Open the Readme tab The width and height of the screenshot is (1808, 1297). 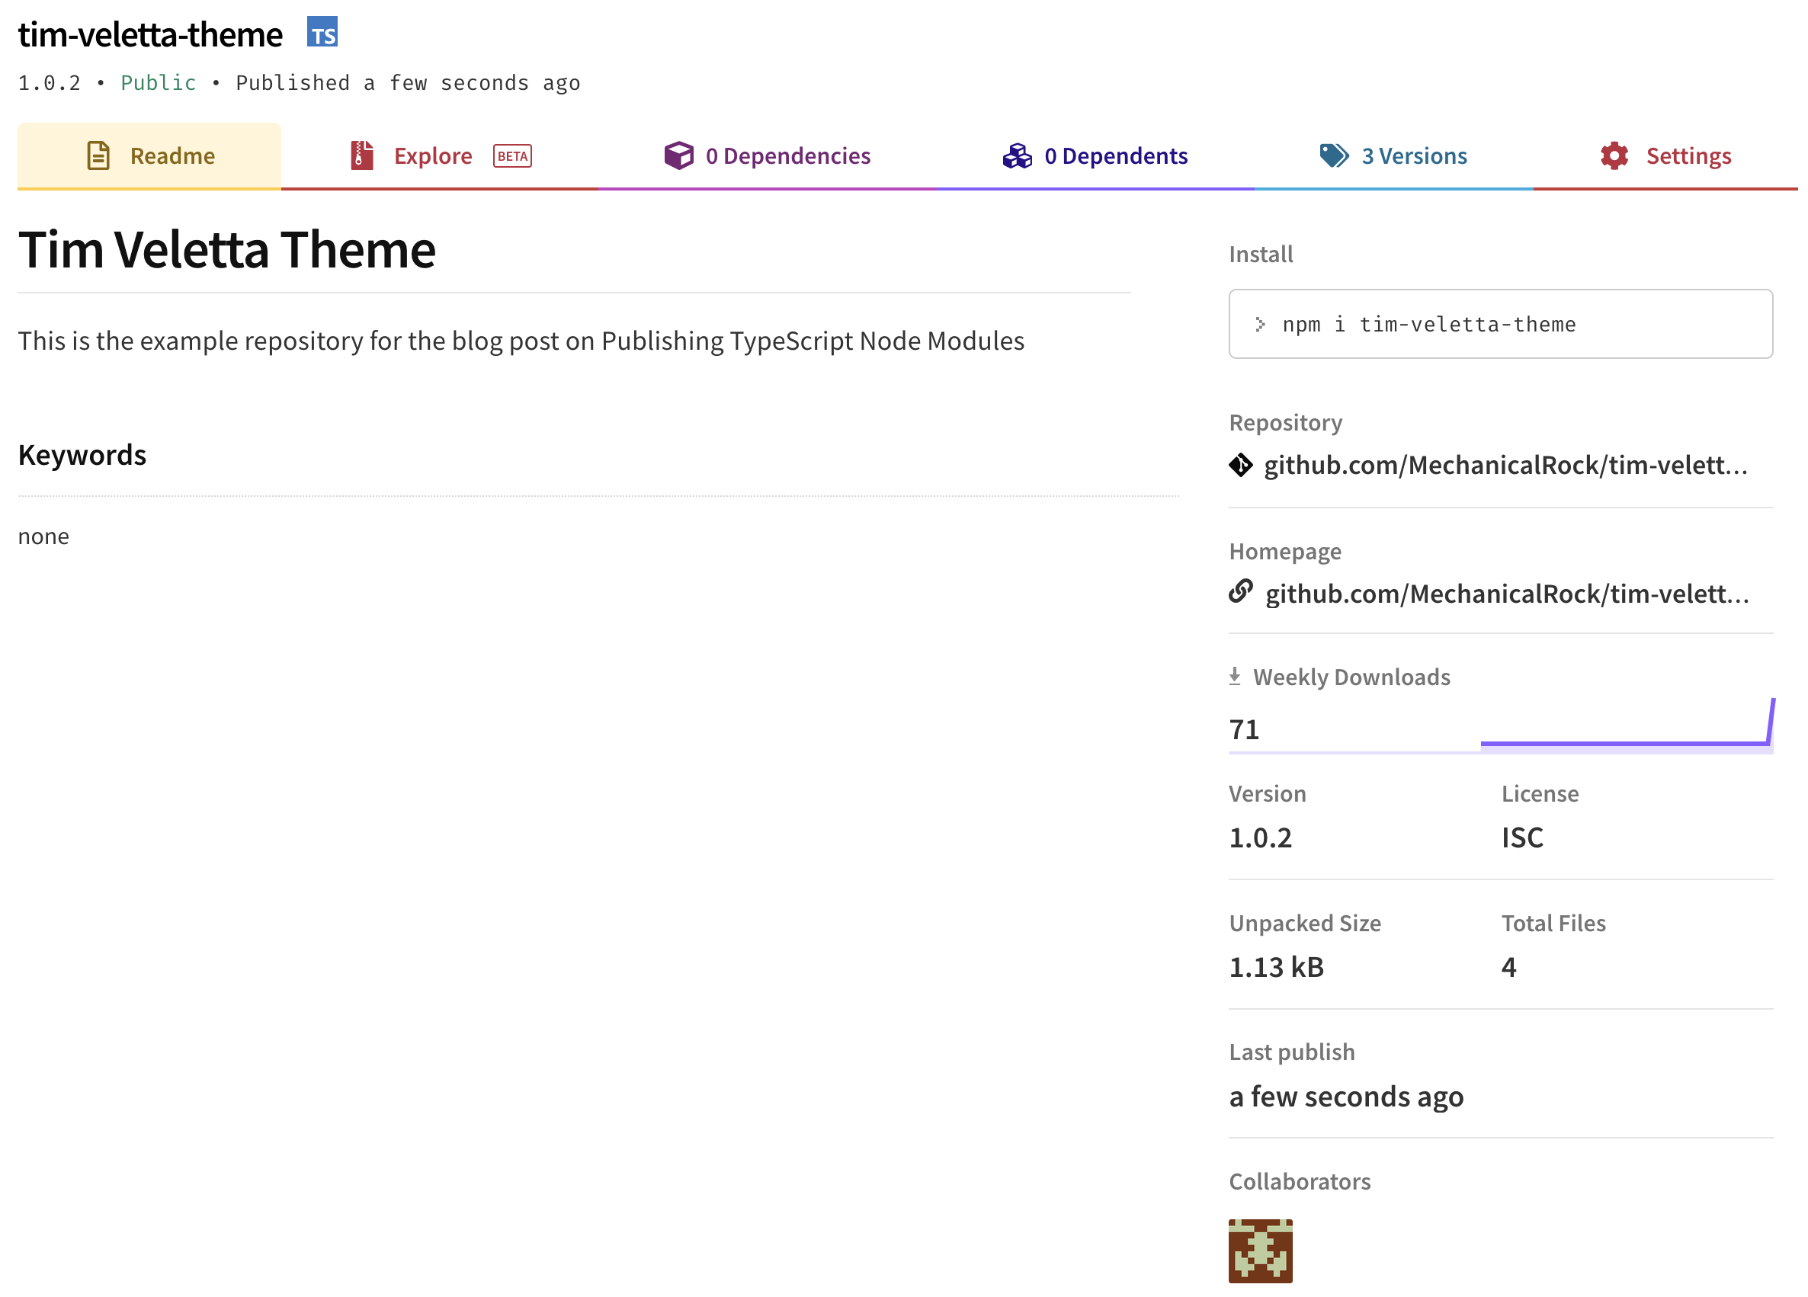click(149, 156)
